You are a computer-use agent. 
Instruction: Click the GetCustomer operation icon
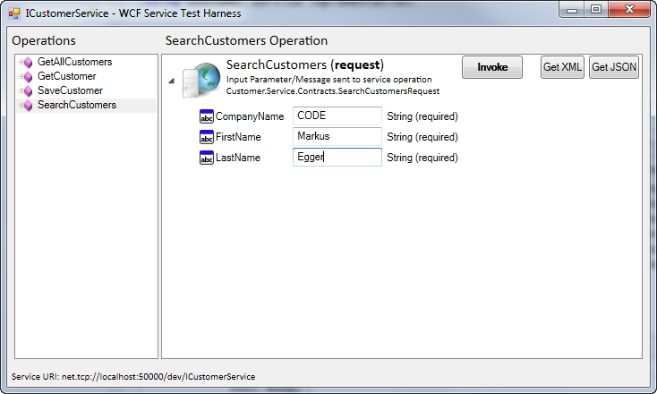pyautogui.click(x=28, y=77)
